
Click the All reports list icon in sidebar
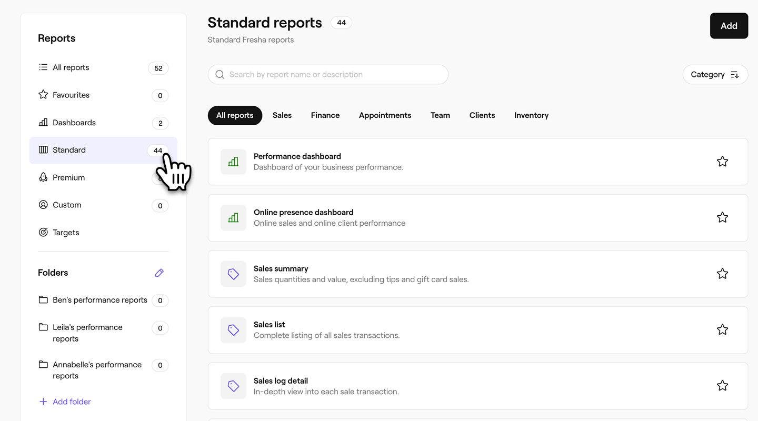click(43, 67)
